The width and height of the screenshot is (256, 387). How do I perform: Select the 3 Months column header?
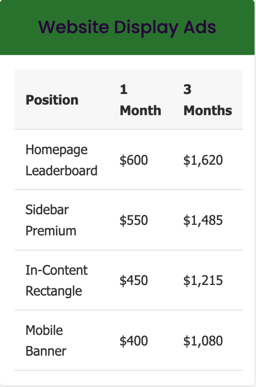point(207,100)
